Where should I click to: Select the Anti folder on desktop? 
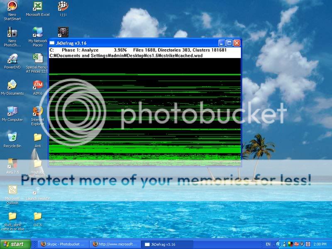pos(38,140)
